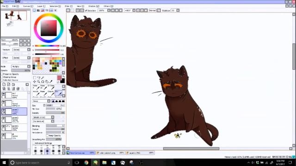Select the Lasso tool

point(38,77)
